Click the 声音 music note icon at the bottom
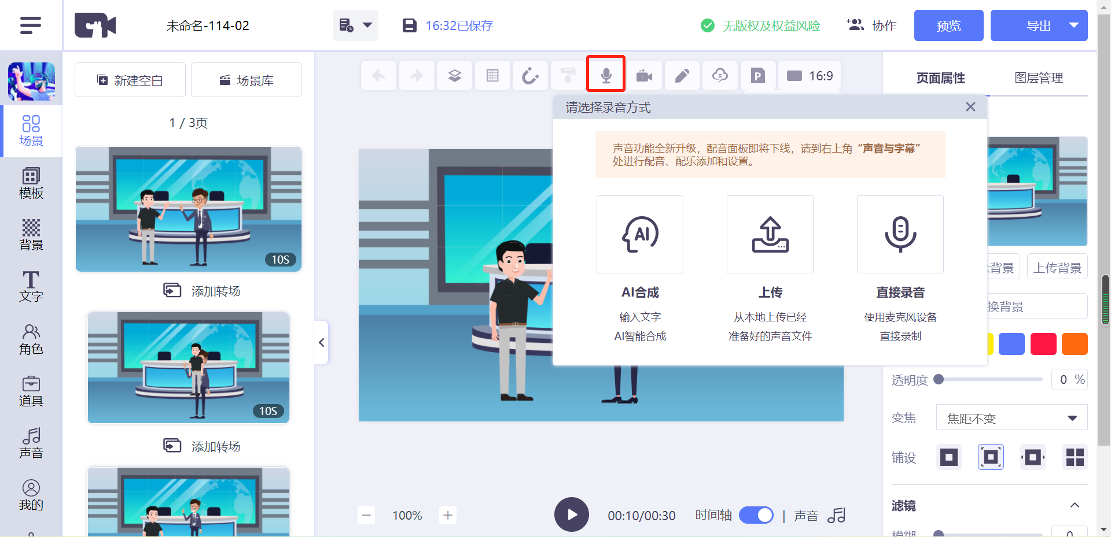Image resolution: width=1111 pixels, height=537 pixels. pyautogui.click(x=836, y=514)
